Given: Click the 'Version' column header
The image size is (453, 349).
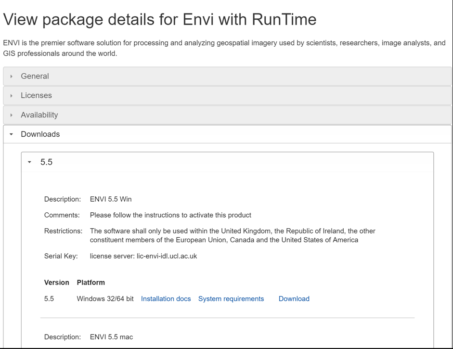Looking at the screenshot, I should click(x=57, y=283).
